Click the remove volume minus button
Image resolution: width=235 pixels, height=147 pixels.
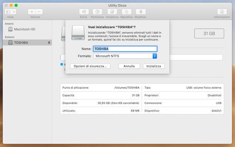click(x=39, y=12)
